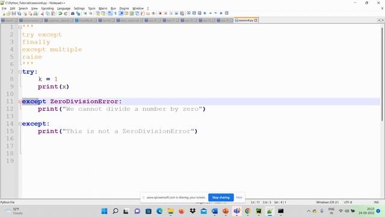The width and height of the screenshot is (385, 217).
Task: Toggle Indent Guide toolbar icon
Action: click(x=121, y=13)
